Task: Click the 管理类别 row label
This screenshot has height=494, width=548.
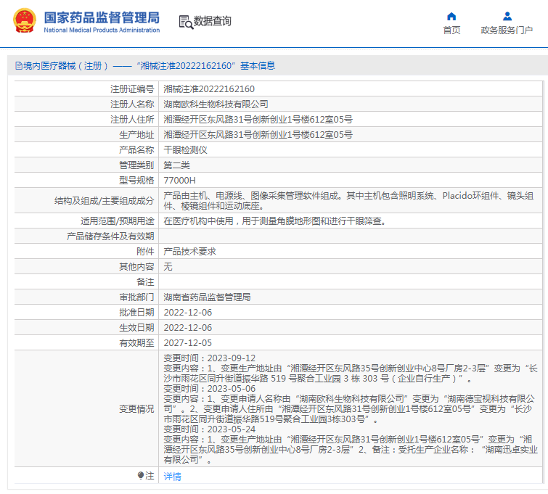Action: point(136,165)
